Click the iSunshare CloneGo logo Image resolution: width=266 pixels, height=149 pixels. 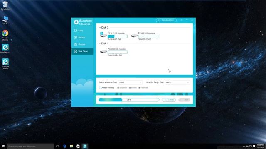pos(83,22)
